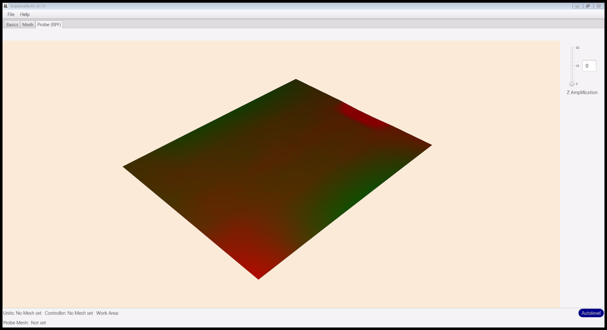Click the slider track at the 50 mark
Image resolution: width=607 pixels, height=330 pixels.
tap(572, 48)
